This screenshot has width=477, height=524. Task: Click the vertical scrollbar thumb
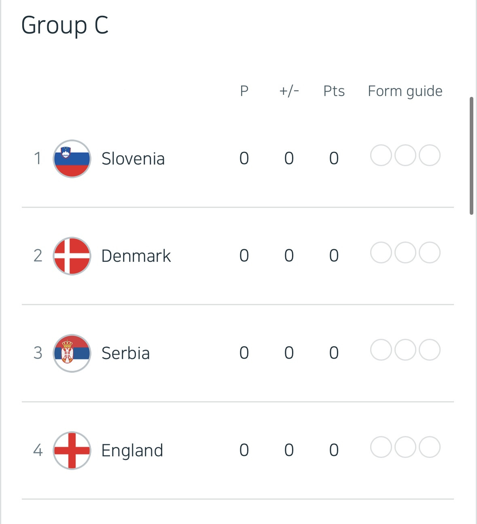tap(471, 156)
